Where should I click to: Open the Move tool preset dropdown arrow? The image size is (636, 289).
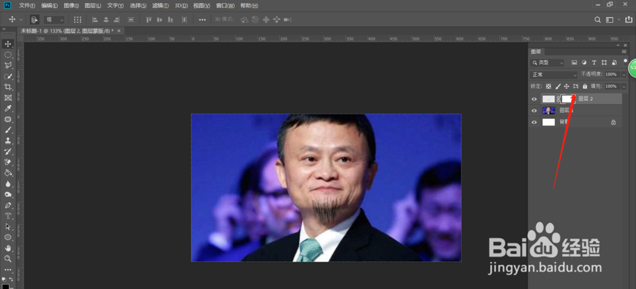click(21, 20)
